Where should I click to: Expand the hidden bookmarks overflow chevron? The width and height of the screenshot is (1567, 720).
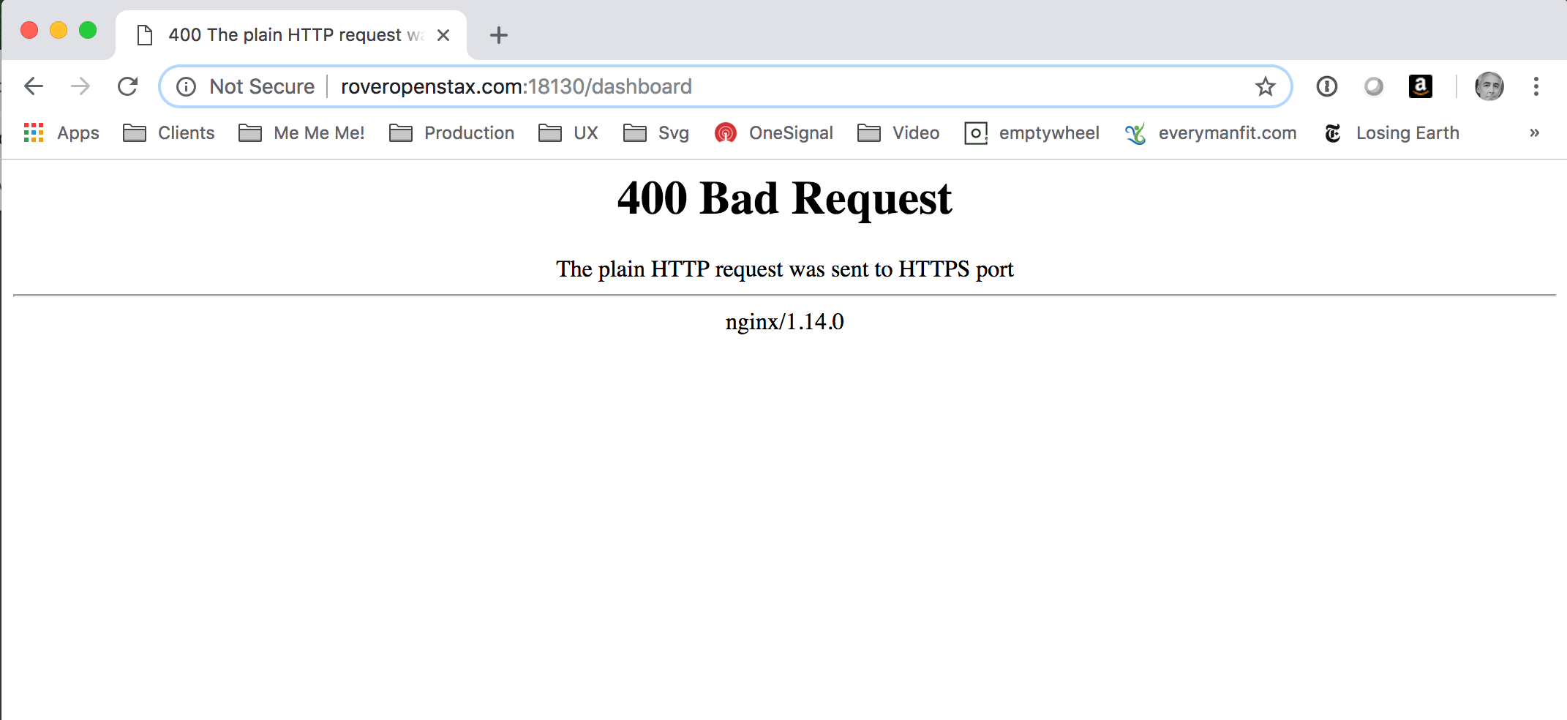tap(1534, 132)
